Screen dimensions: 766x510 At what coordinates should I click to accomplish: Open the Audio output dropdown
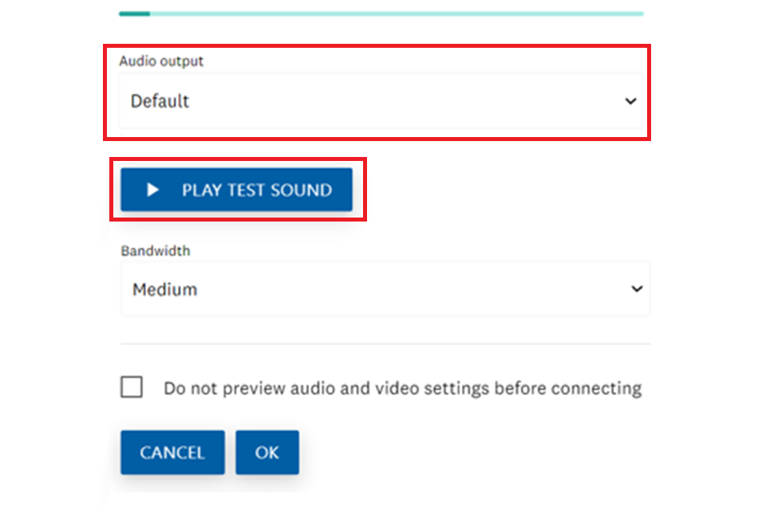(381, 101)
